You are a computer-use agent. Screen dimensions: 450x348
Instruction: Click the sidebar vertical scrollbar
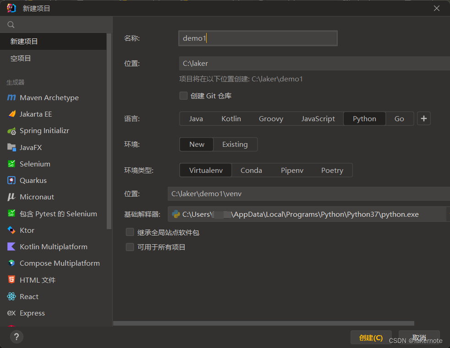(109, 131)
